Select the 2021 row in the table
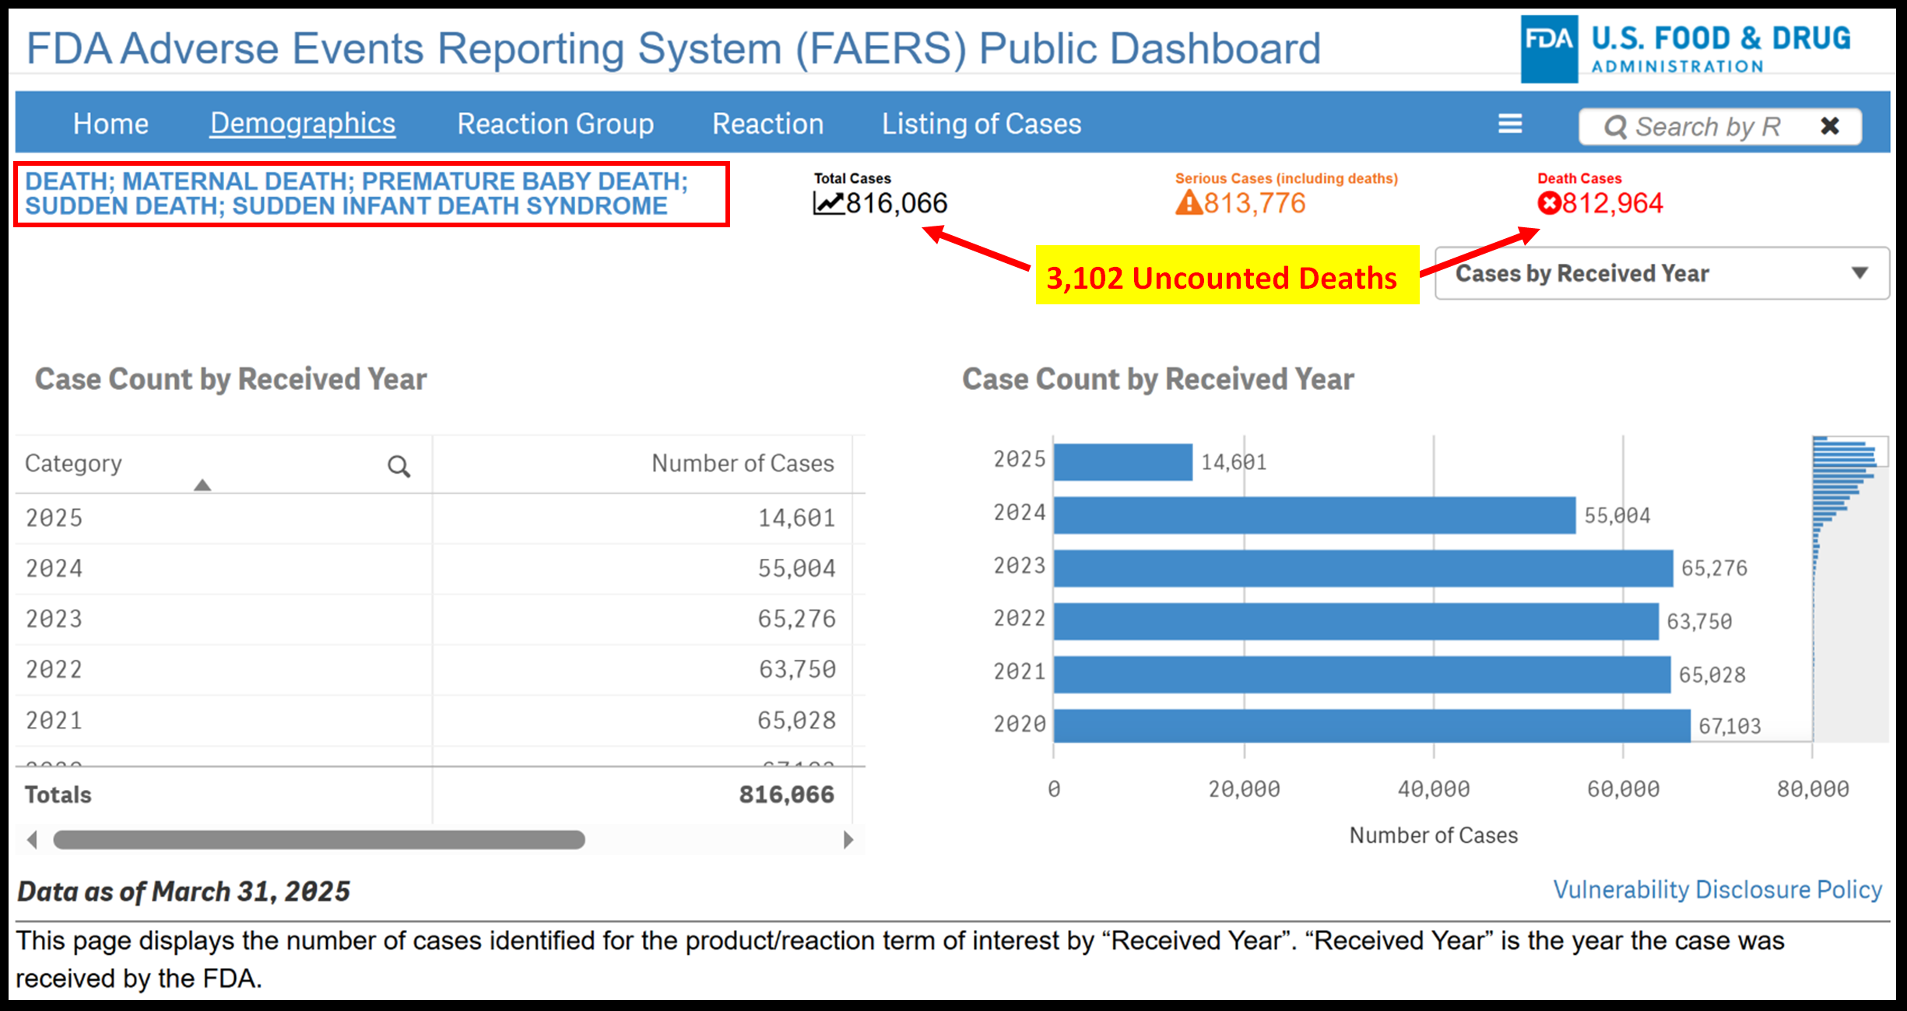The width and height of the screenshot is (1907, 1011). pos(441,721)
